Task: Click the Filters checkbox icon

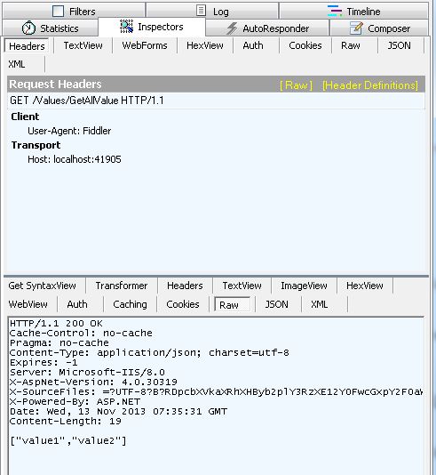Action: pos(58,12)
